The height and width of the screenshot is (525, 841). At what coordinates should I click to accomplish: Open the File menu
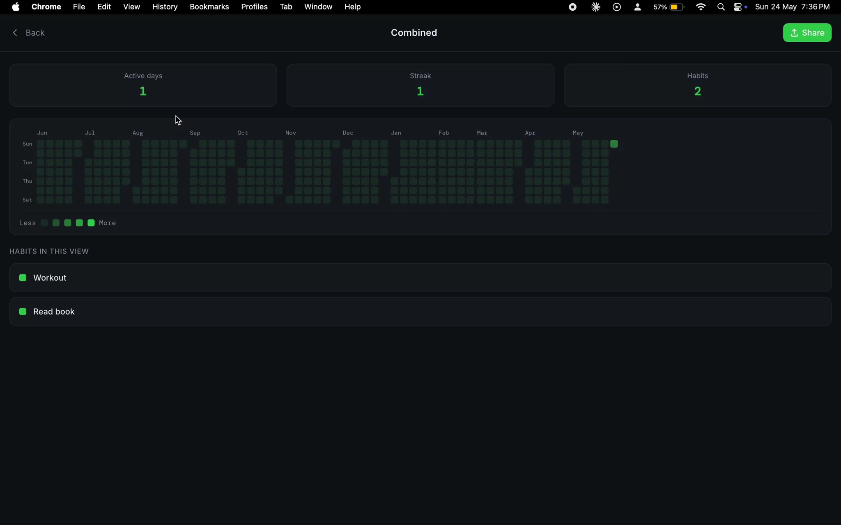coord(79,7)
